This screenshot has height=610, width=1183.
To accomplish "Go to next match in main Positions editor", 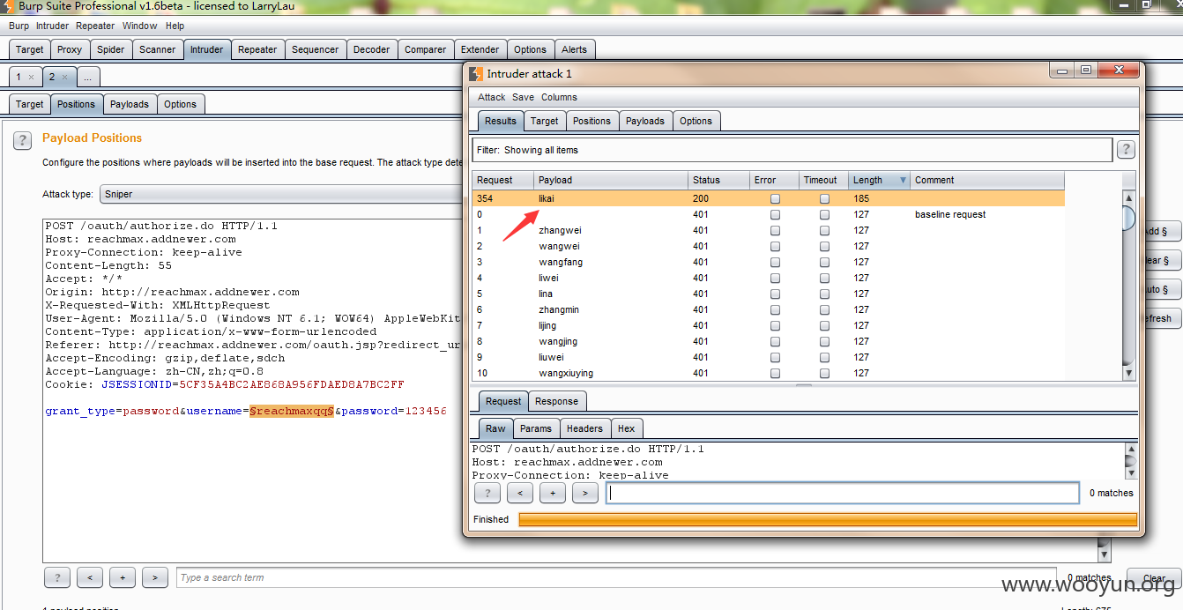I will [x=155, y=578].
